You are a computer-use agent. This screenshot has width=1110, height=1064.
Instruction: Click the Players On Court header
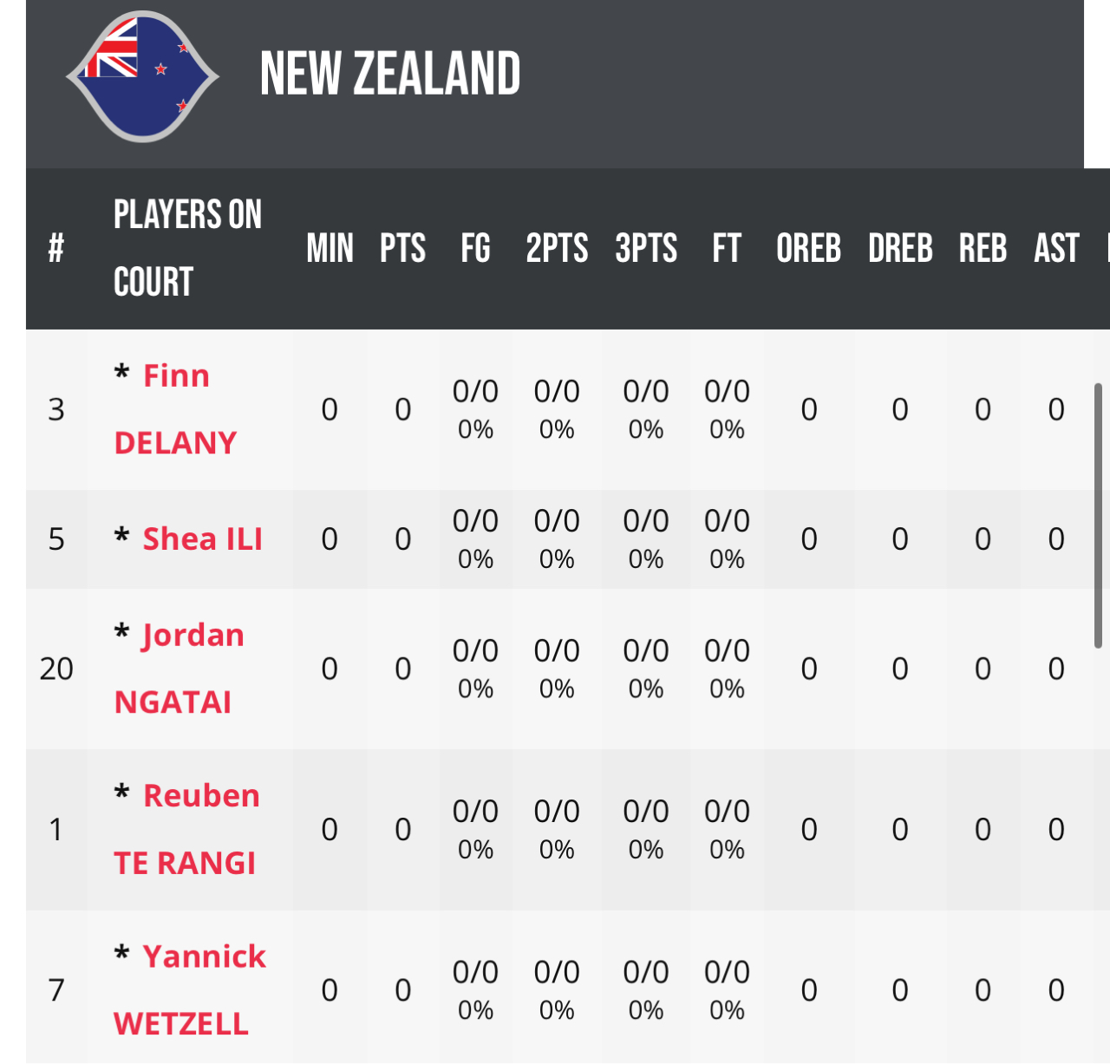pyautogui.click(x=187, y=249)
